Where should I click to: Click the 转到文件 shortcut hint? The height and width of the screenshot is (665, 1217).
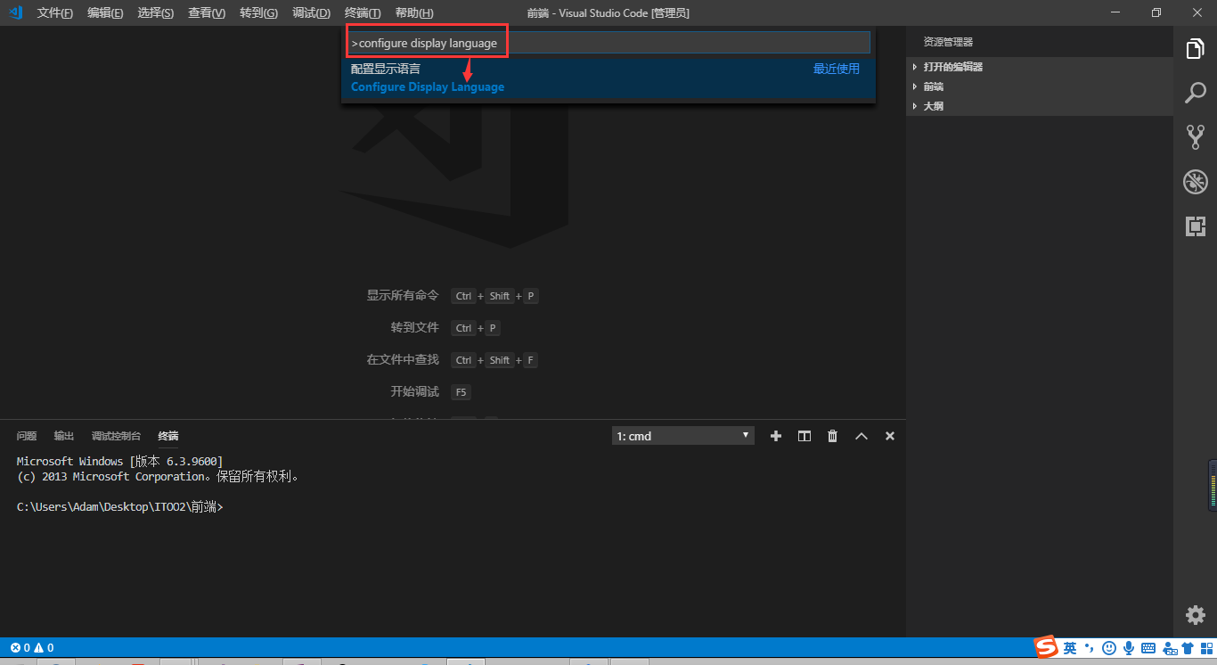pos(415,327)
